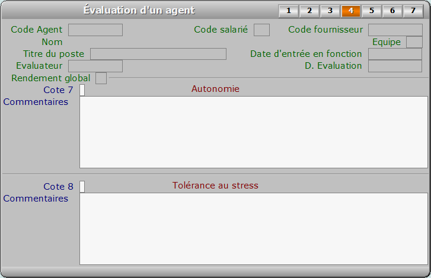Click the Évaluation d'un agent title
The height and width of the screenshot is (278, 431).
coord(139,10)
